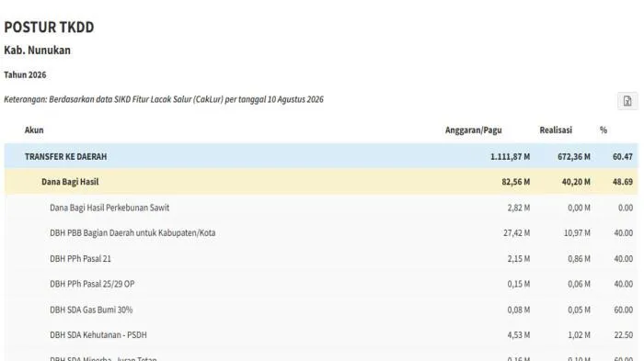
Task: Click the 27,42 M PBB budget value
Action: click(516, 233)
